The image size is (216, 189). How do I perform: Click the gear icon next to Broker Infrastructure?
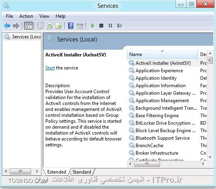pyautogui.click(x=132, y=153)
